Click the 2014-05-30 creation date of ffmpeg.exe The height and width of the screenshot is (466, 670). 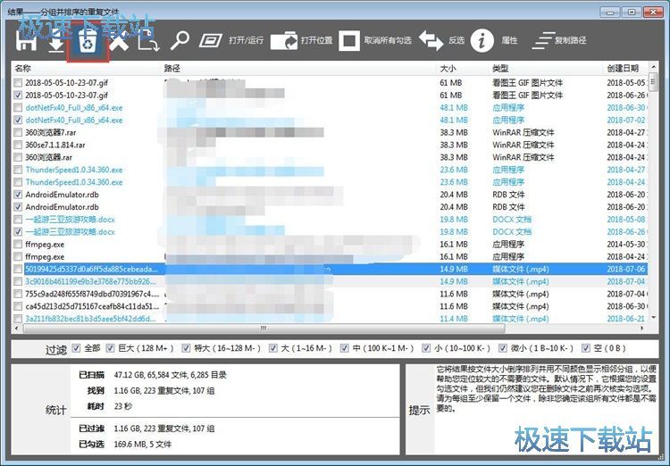pos(627,245)
